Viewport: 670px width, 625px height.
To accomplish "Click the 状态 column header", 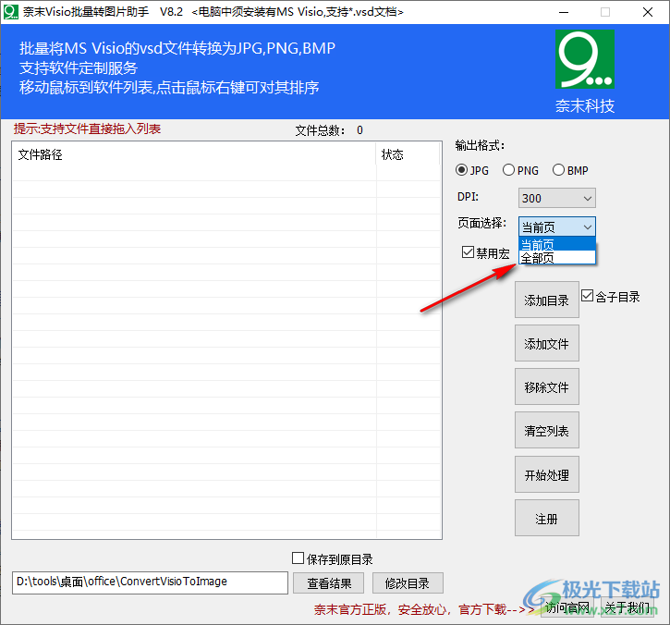I will point(408,154).
